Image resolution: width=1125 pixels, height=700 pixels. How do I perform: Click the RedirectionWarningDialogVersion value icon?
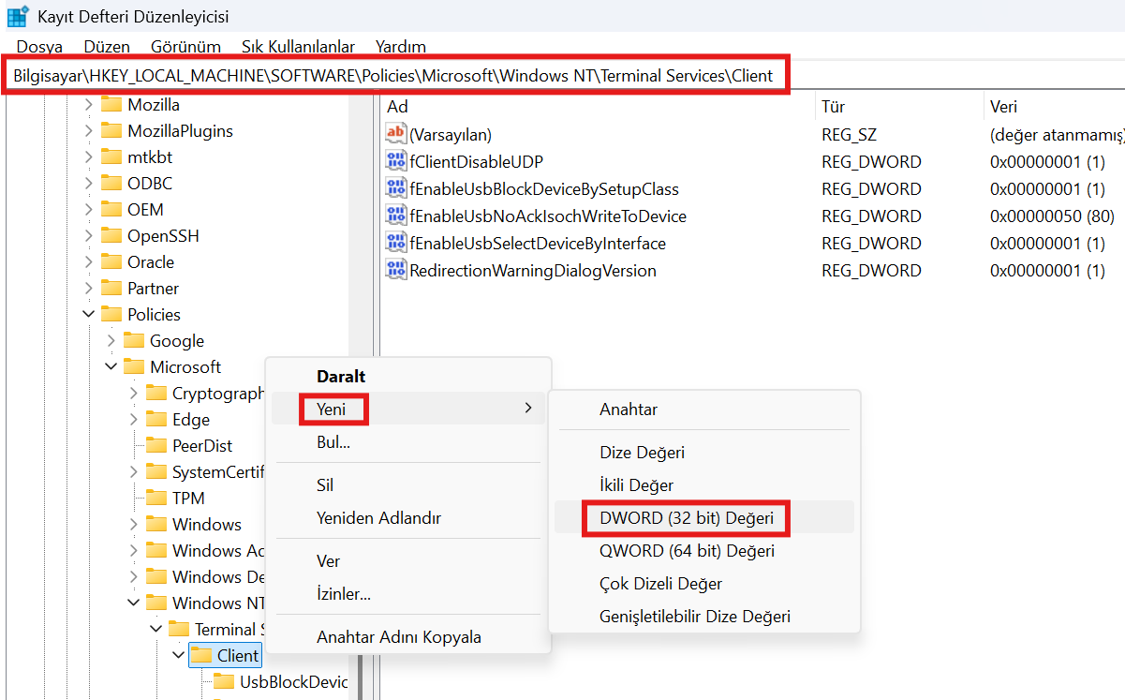(396, 271)
